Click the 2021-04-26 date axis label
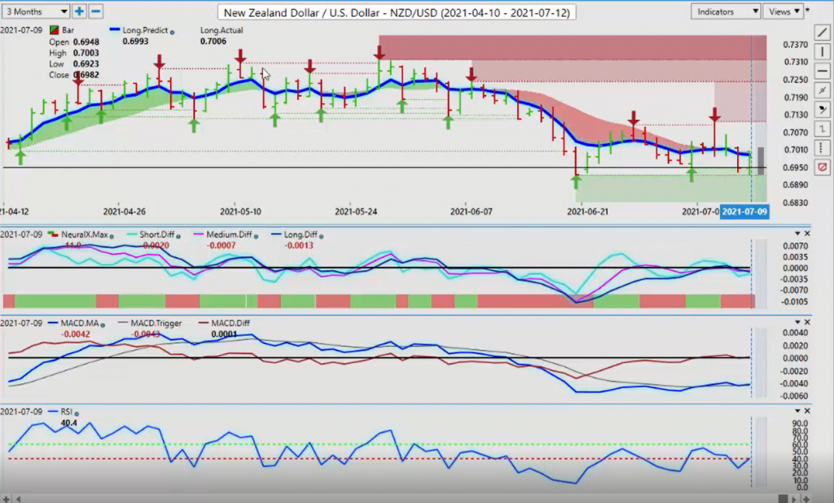Viewport: 834px width, 503px height. 124,212
